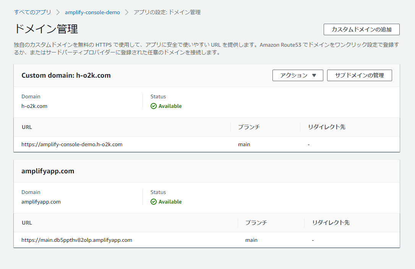Click ブランチ column header in h-o2k.com table
The width and height of the screenshot is (415, 269).
click(x=249, y=127)
